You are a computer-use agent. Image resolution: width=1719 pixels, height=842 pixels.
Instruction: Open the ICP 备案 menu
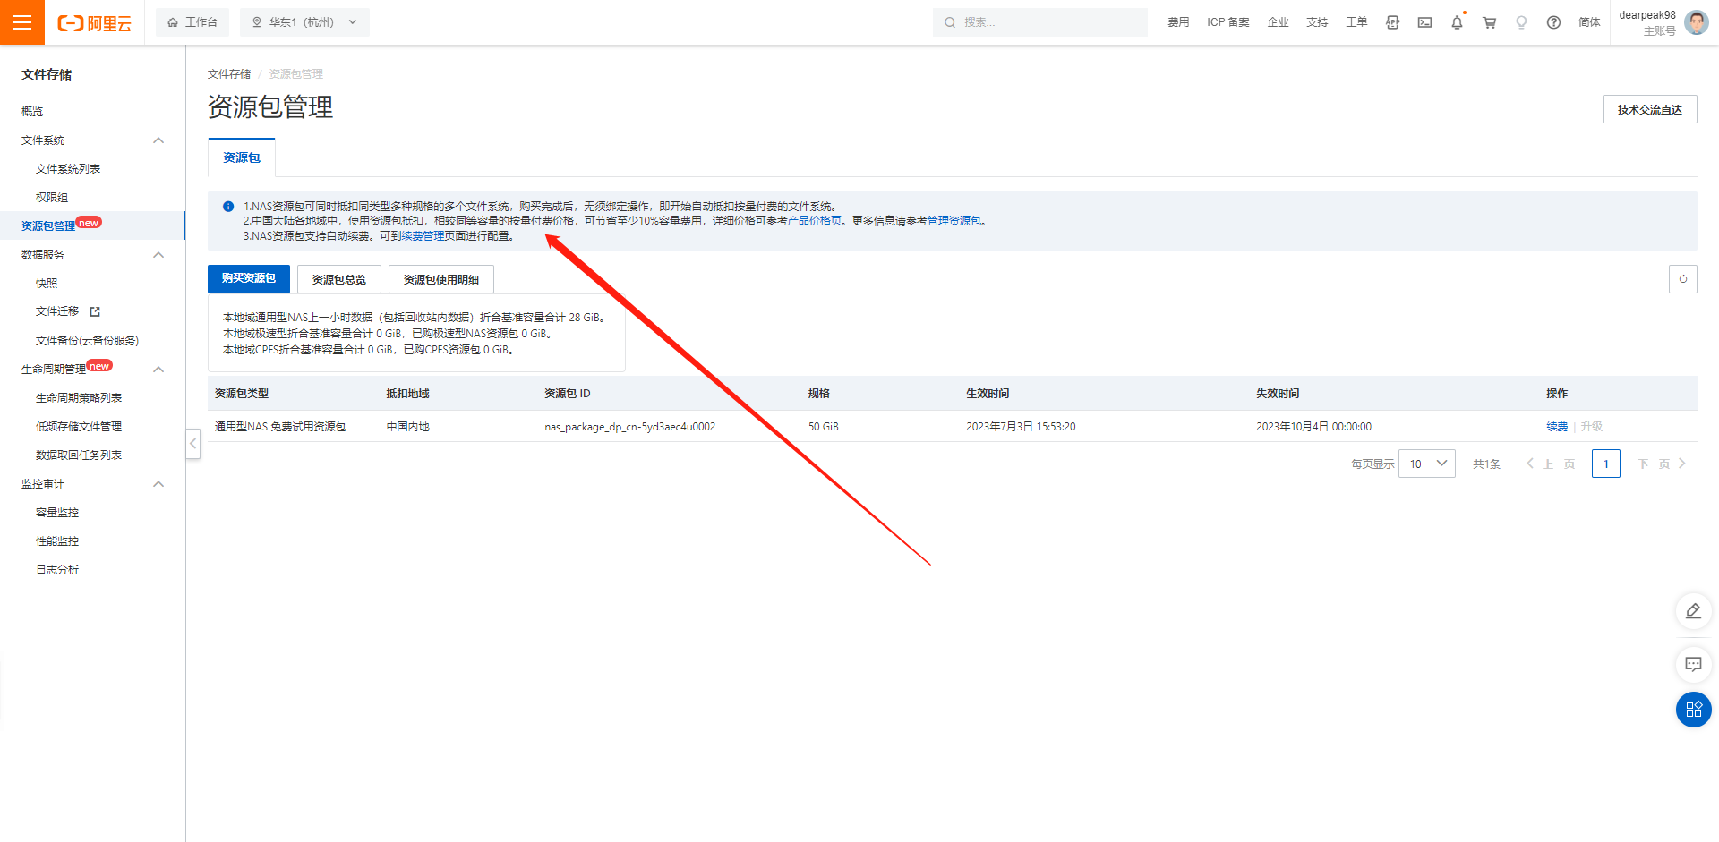(x=1228, y=22)
